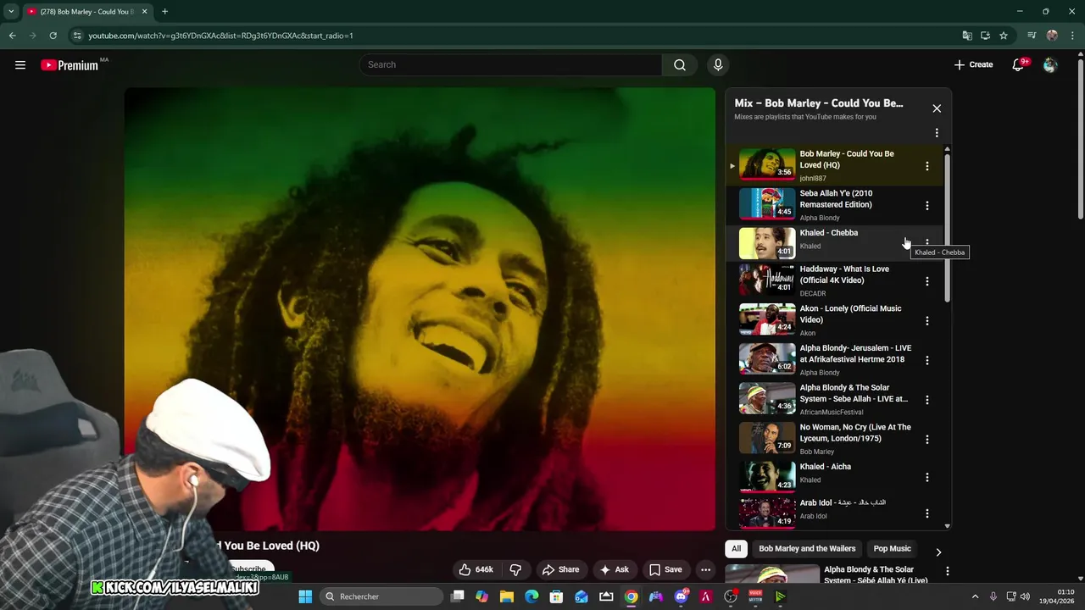The image size is (1085, 610).
Task: Open options for Alpha Blondy Jerusalem item
Action: [x=926, y=360]
